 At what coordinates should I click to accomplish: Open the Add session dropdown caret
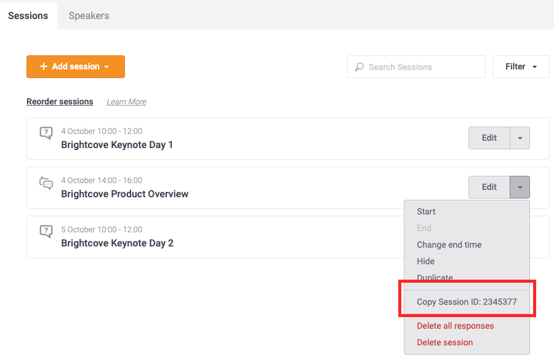(106, 66)
